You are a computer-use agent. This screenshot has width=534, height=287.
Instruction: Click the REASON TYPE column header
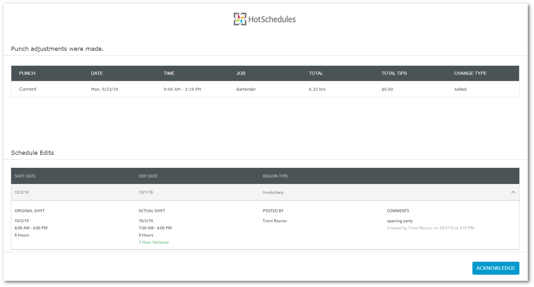tap(275, 176)
